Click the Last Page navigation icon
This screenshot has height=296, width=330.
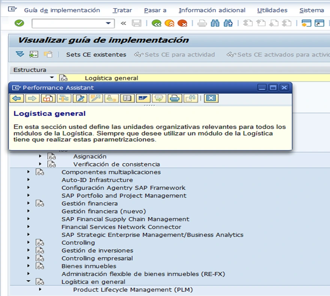pos(287,23)
